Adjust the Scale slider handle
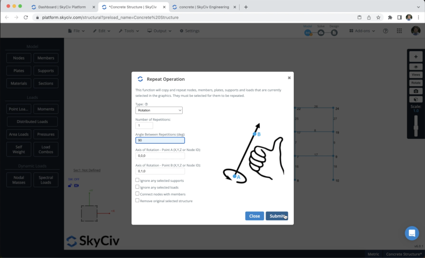The height and width of the screenshot is (258, 425). coord(416,127)
